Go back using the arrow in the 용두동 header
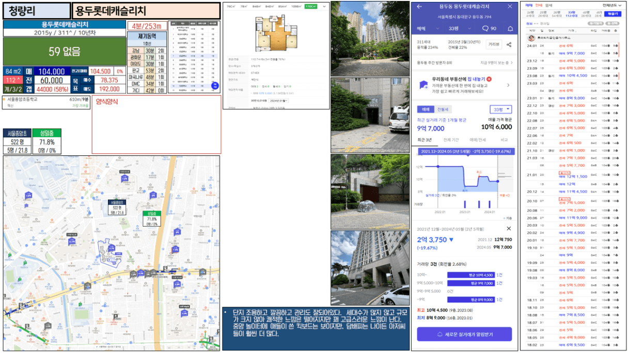This screenshot has width=628, height=353. click(x=419, y=7)
